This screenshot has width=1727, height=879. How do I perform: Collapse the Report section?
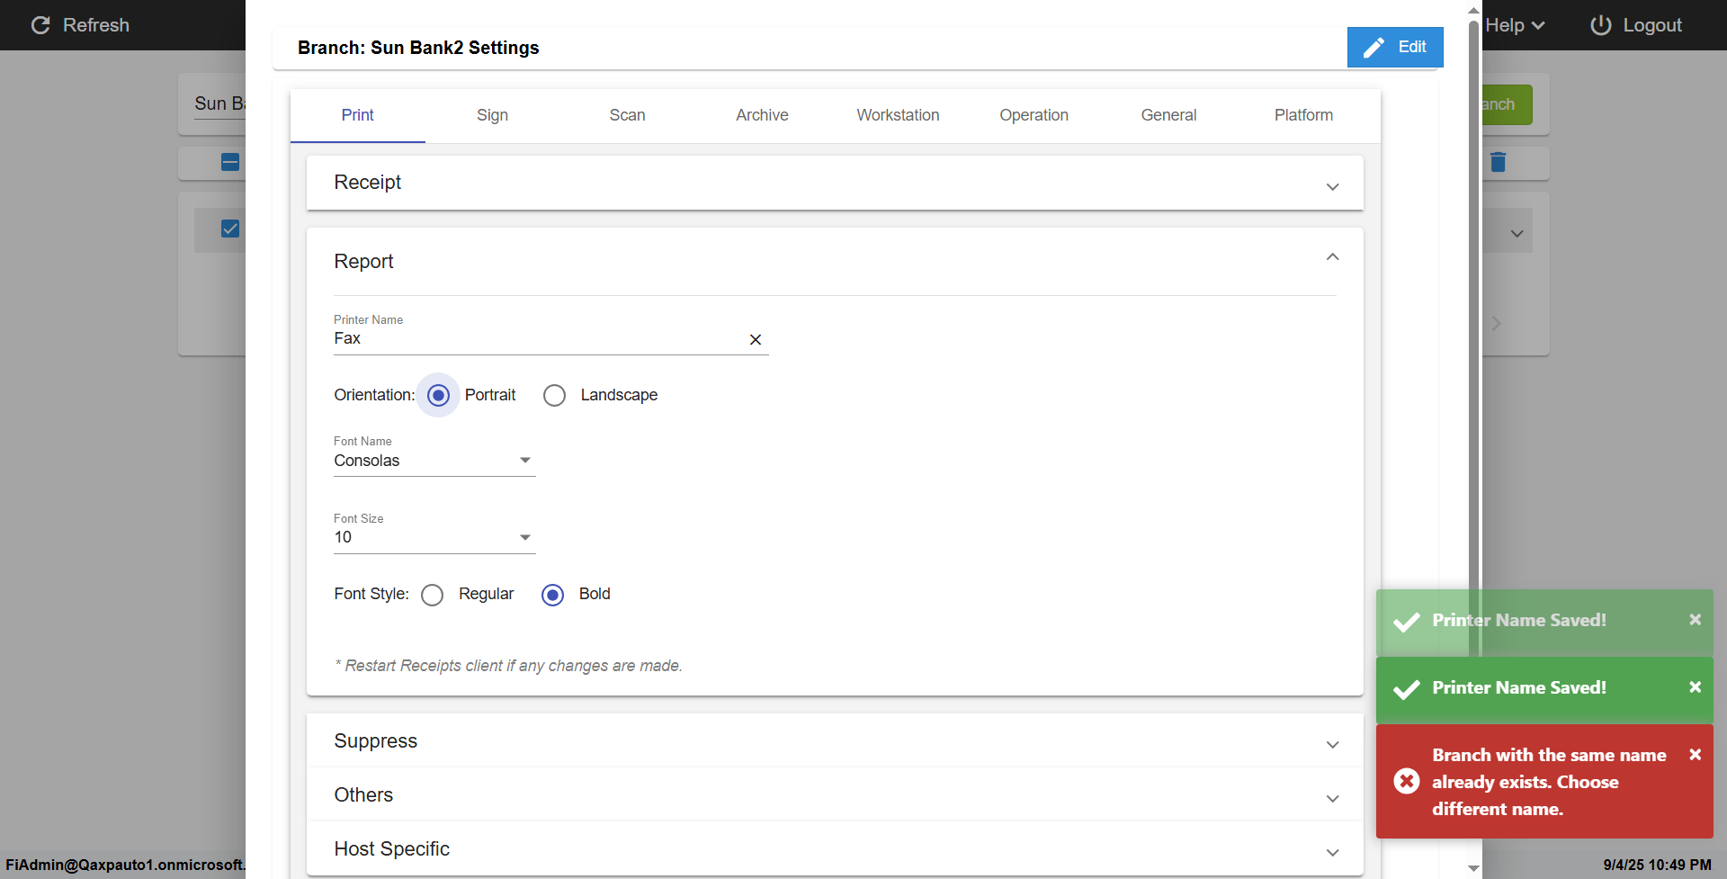point(1332,258)
